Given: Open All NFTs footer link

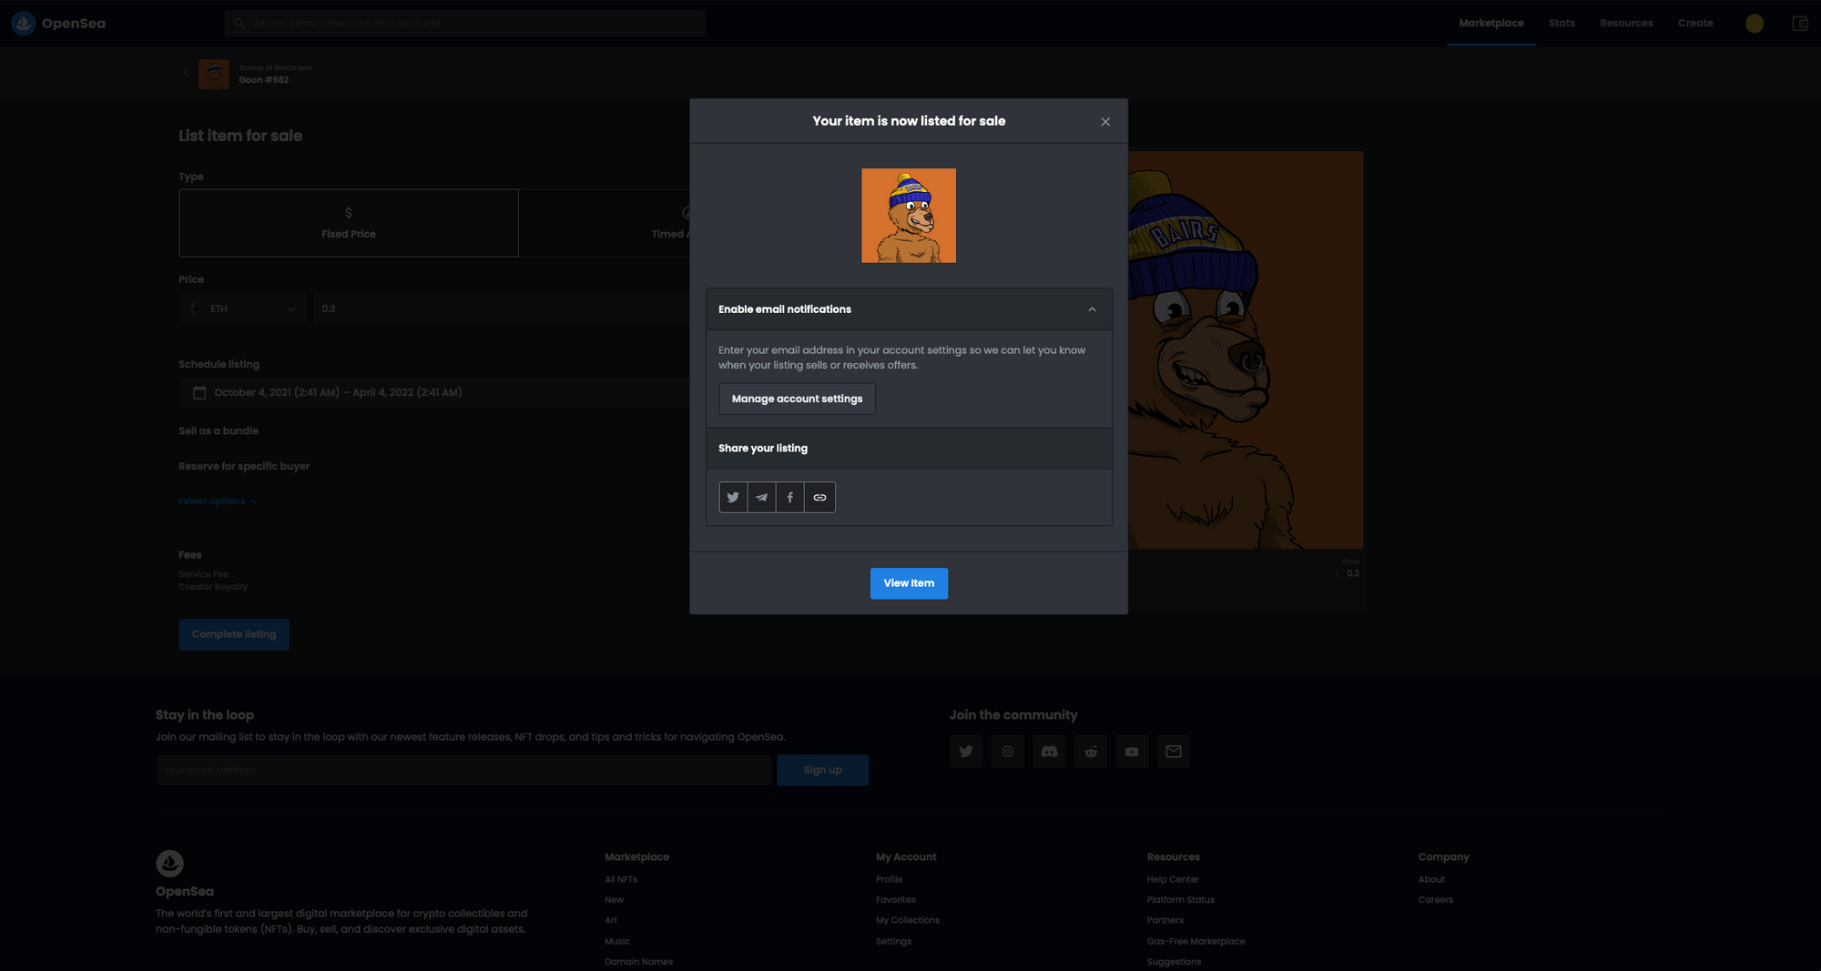Looking at the screenshot, I should coord(621,879).
